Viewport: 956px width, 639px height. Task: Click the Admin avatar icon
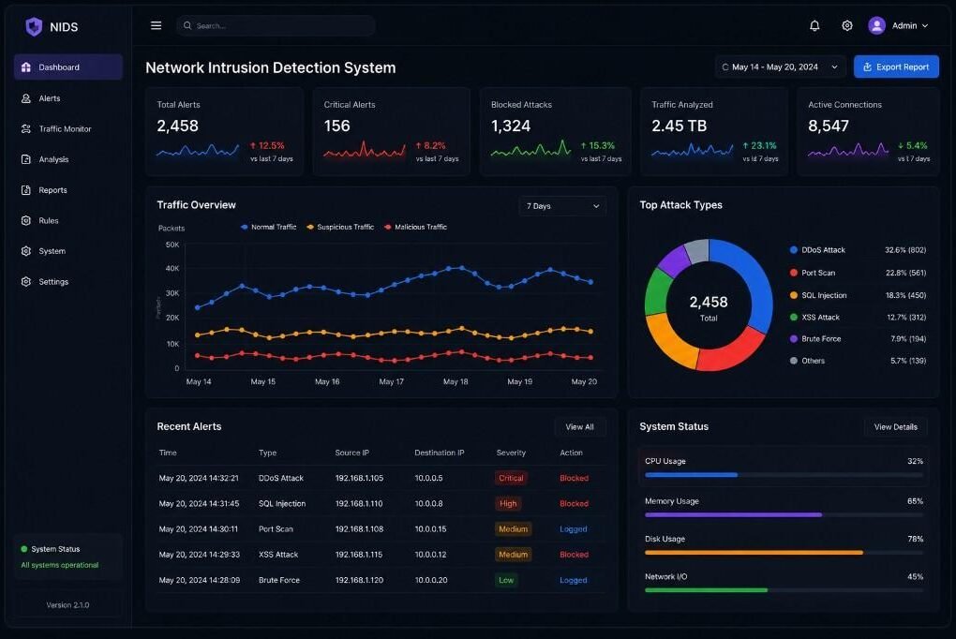(x=876, y=25)
